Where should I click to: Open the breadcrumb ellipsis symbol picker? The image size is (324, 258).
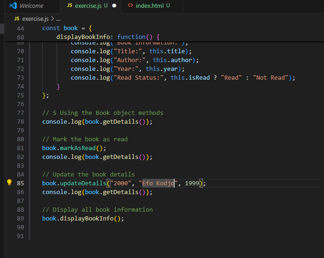click(x=58, y=19)
